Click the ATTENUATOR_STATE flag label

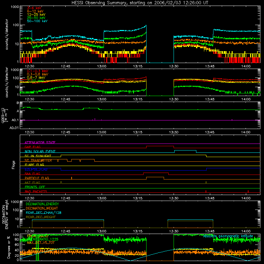(x=40, y=143)
